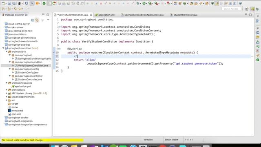Click the override marker on line 10
This screenshot has width=261, height=147.
54,53
